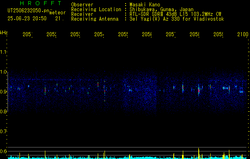The height and width of the screenshot is (159, 250).
Task: Select the date stamp 25.06.23 20:50
Action: 27,19
